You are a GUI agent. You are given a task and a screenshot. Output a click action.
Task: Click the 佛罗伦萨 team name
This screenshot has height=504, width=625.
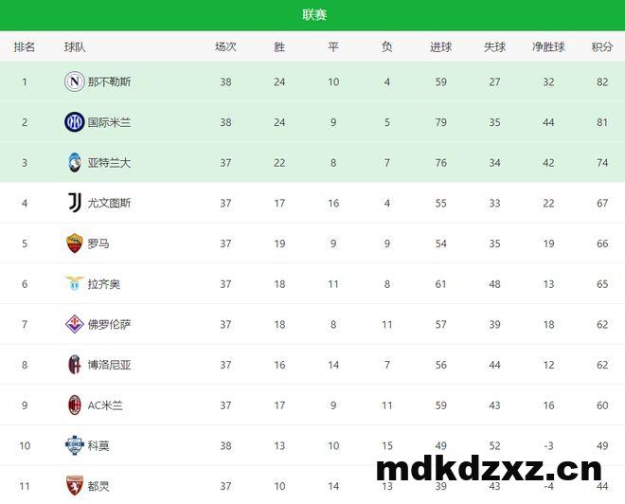[x=109, y=324]
